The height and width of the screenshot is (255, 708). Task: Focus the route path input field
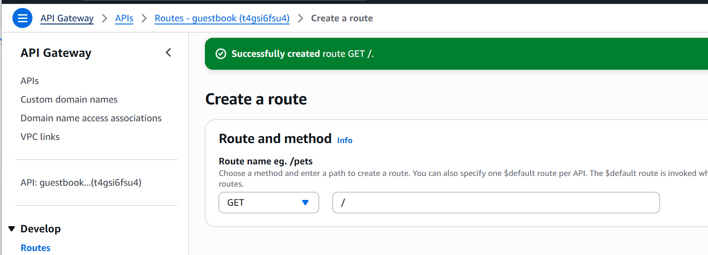(496, 203)
